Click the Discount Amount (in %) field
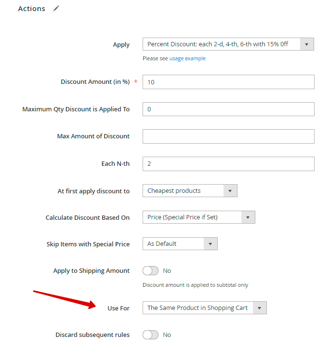330x349 pixels. 228,82
